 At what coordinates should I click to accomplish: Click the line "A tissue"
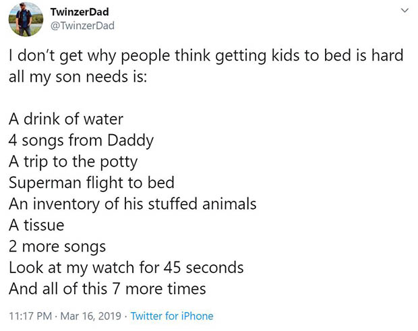pos(38,225)
